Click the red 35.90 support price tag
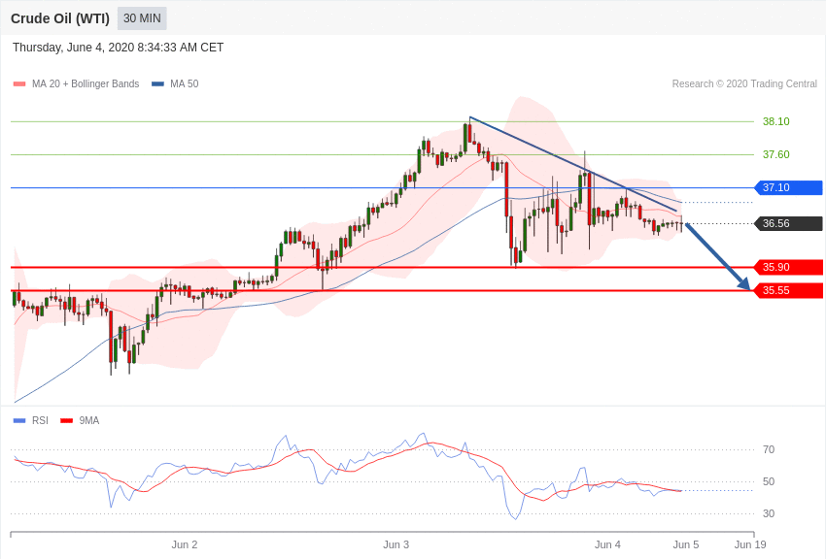 tap(789, 267)
